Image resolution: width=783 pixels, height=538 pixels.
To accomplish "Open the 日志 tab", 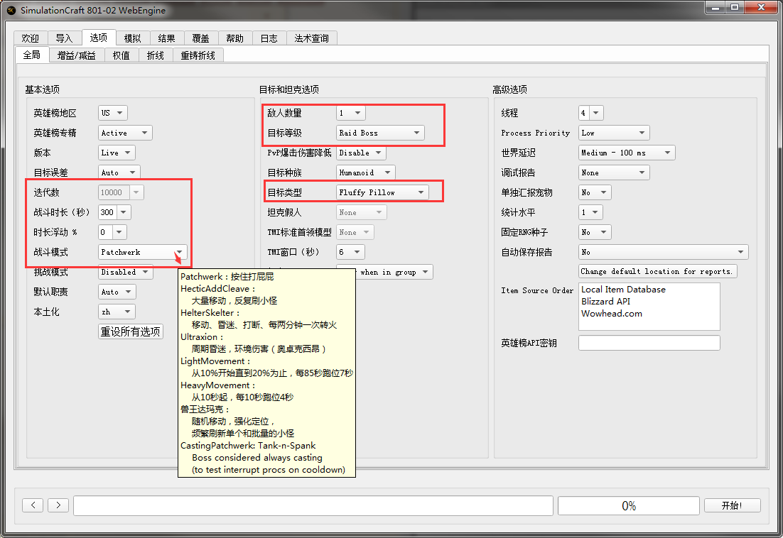I will [x=269, y=38].
